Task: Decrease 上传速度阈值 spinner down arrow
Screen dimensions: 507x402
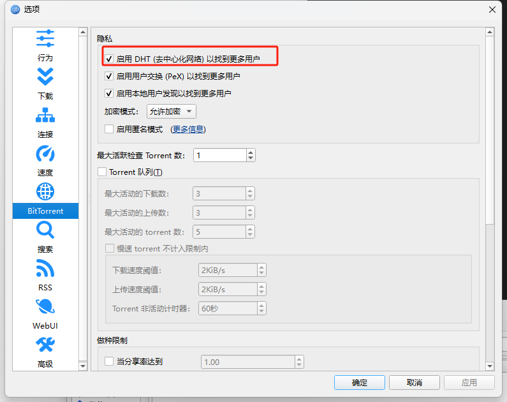Action: (x=261, y=292)
